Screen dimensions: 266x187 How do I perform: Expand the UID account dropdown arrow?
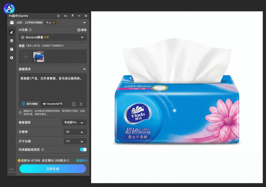click(84, 22)
